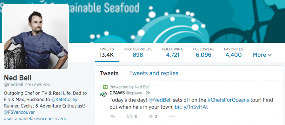The image size is (285, 125).
Task: Show the Followers 6,096 list
Action: [204, 52]
